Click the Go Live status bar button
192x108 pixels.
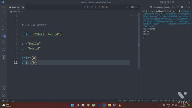tap(177, 100)
